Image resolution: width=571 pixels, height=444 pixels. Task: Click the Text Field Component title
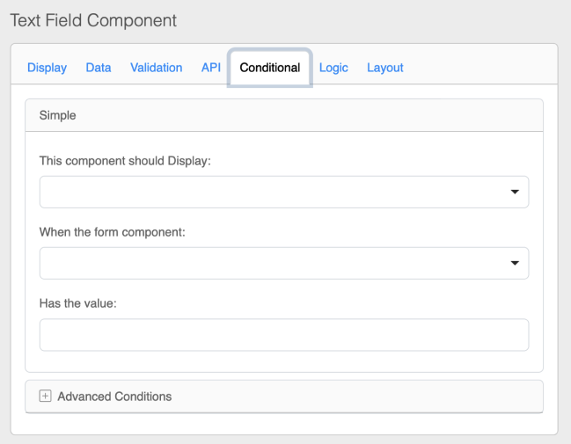point(93,20)
